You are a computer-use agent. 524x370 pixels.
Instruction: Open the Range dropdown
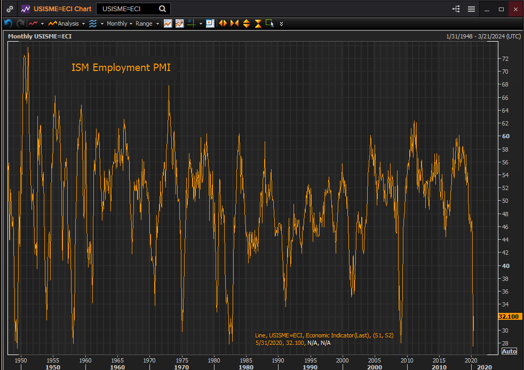(147, 23)
